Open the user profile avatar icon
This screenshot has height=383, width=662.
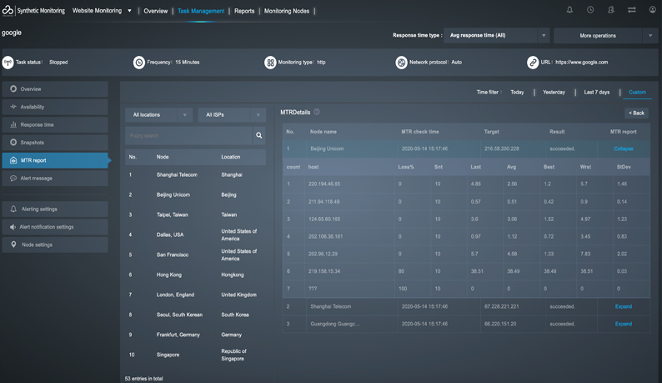pos(653,10)
